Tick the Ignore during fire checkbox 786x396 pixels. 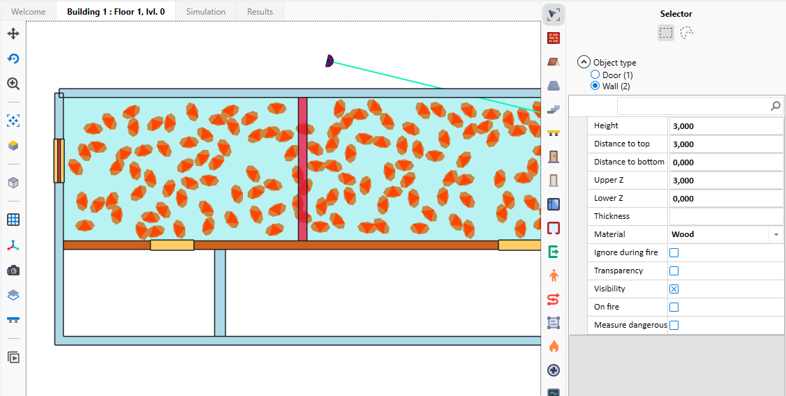[x=674, y=253]
